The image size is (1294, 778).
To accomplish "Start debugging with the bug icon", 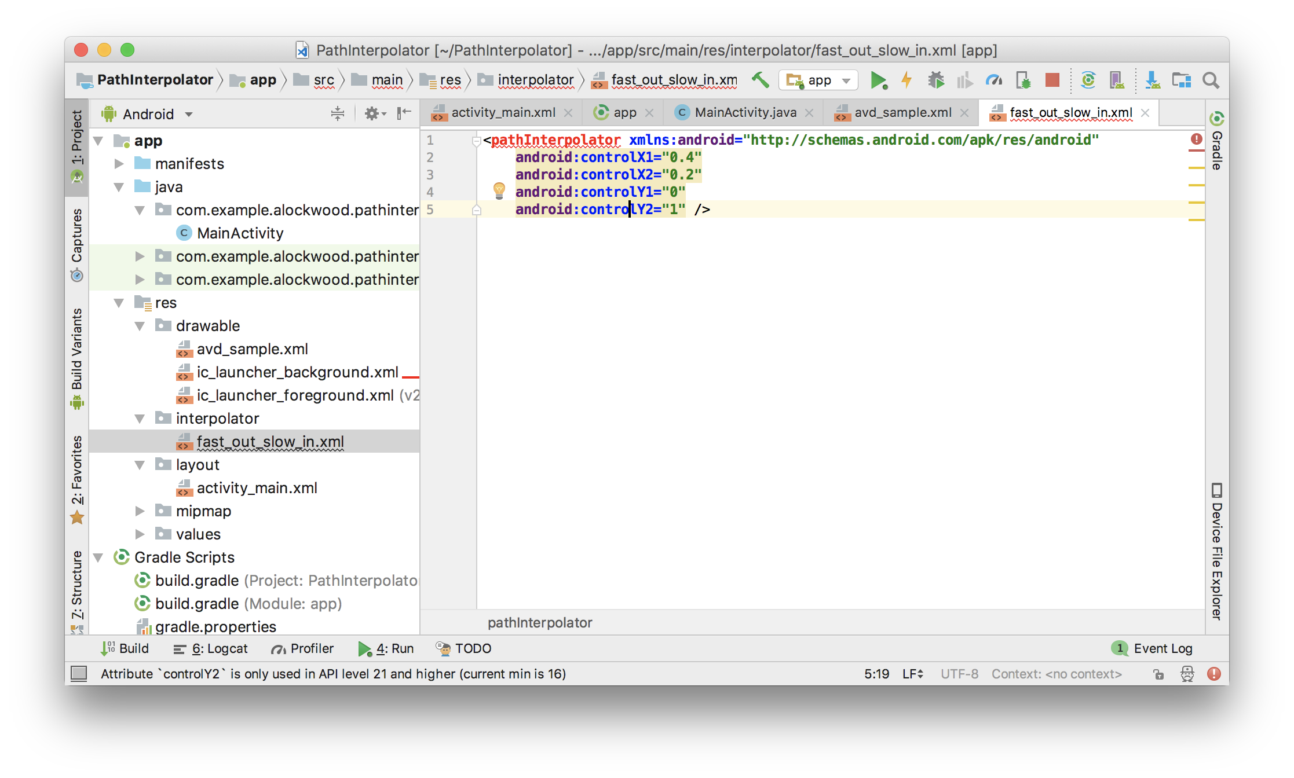I will click(x=935, y=80).
